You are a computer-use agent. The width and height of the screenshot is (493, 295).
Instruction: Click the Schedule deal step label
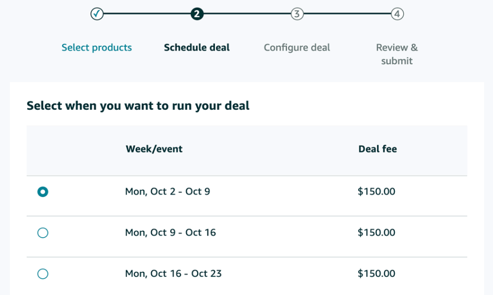pyautogui.click(x=197, y=47)
